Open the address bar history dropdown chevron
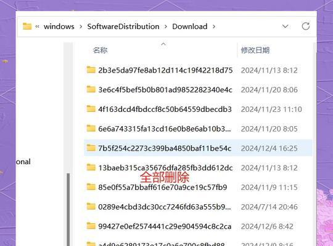The height and width of the screenshot is (246, 333). 286,26
